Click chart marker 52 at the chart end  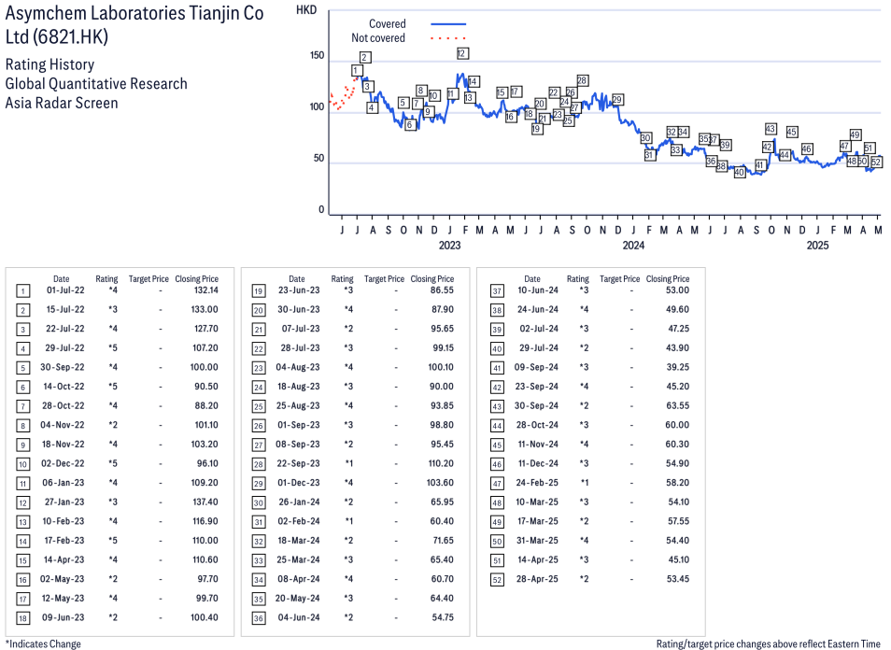pos(876,162)
